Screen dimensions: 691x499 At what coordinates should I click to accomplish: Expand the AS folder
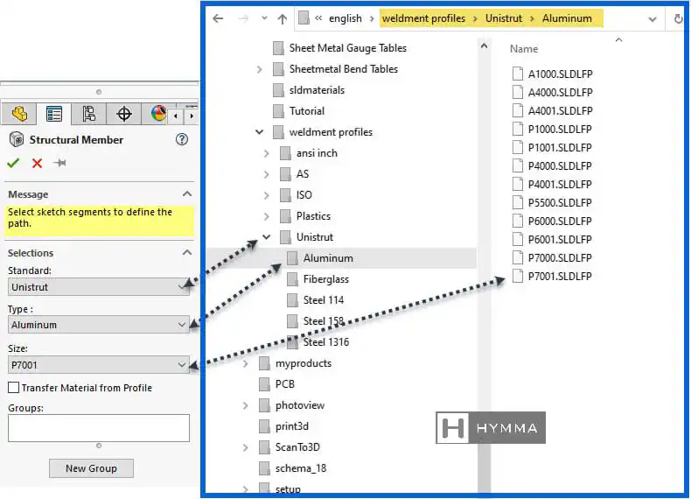(267, 174)
